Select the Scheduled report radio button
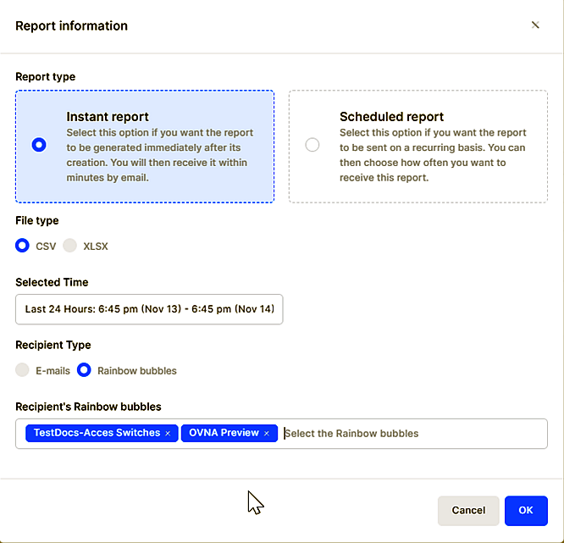Viewport: 564px width, 543px height. tap(312, 145)
